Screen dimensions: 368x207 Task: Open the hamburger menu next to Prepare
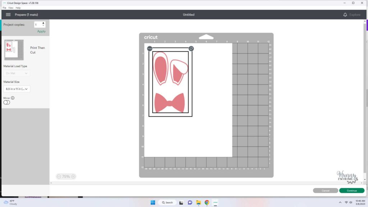(8, 14)
